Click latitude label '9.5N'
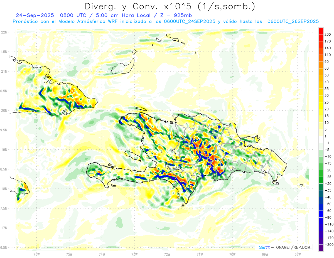This screenshot has width=334, height=258. click(x=4, y=130)
